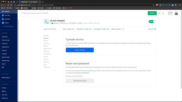The width and height of the screenshot is (182, 102).
Task: Open Monitoring in the sidebar
Action: (x=5, y=60)
